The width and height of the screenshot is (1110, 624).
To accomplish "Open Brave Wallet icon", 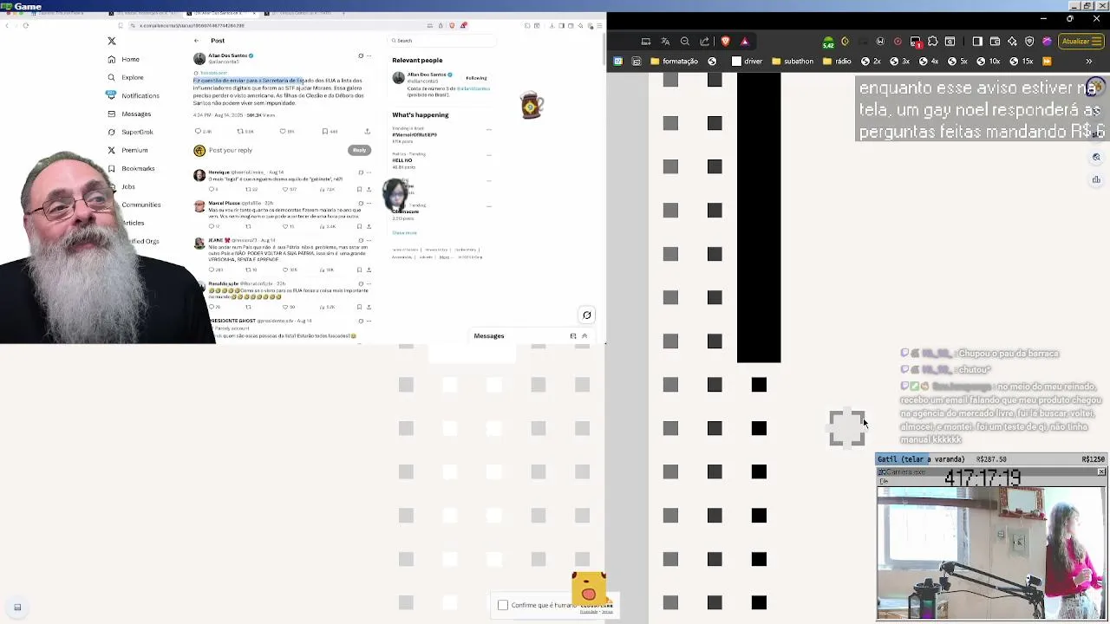I will click(x=995, y=41).
